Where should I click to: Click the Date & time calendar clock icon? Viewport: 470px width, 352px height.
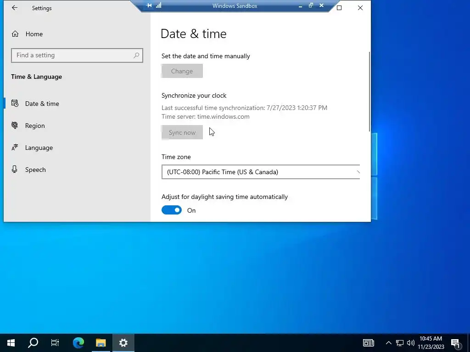point(15,103)
